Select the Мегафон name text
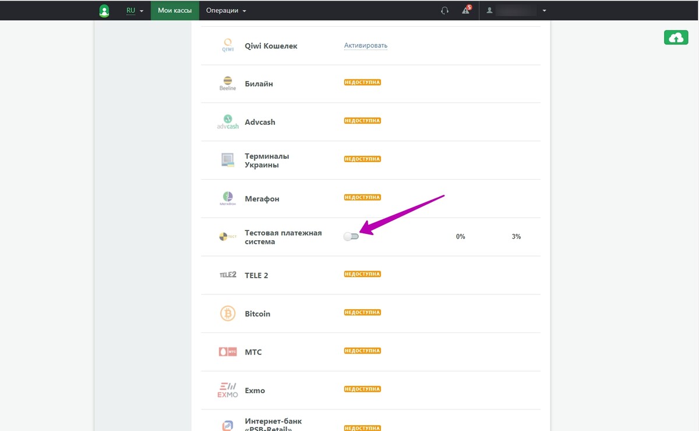Image resolution: width=699 pixels, height=431 pixels. [x=262, y=199]
